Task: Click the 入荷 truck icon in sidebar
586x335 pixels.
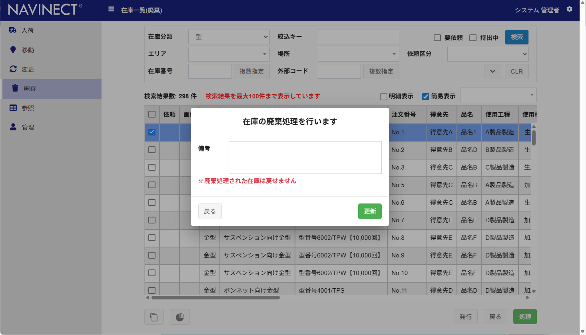Action: (13, 30)
